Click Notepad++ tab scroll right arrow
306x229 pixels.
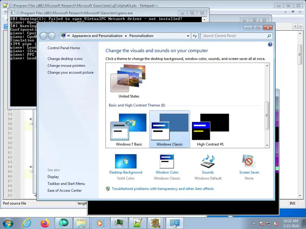coord(300,26)
